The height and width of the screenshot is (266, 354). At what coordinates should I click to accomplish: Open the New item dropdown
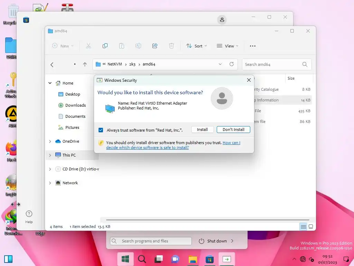pyautogui.click(x=63, y=46)
